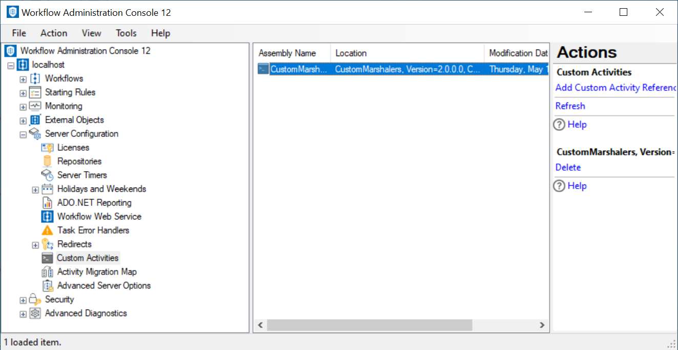Image resolution: width=678 pixels, height=350 pixels.
Task: Click the Licenses icon in tree
Action: (x=48, y=148)
